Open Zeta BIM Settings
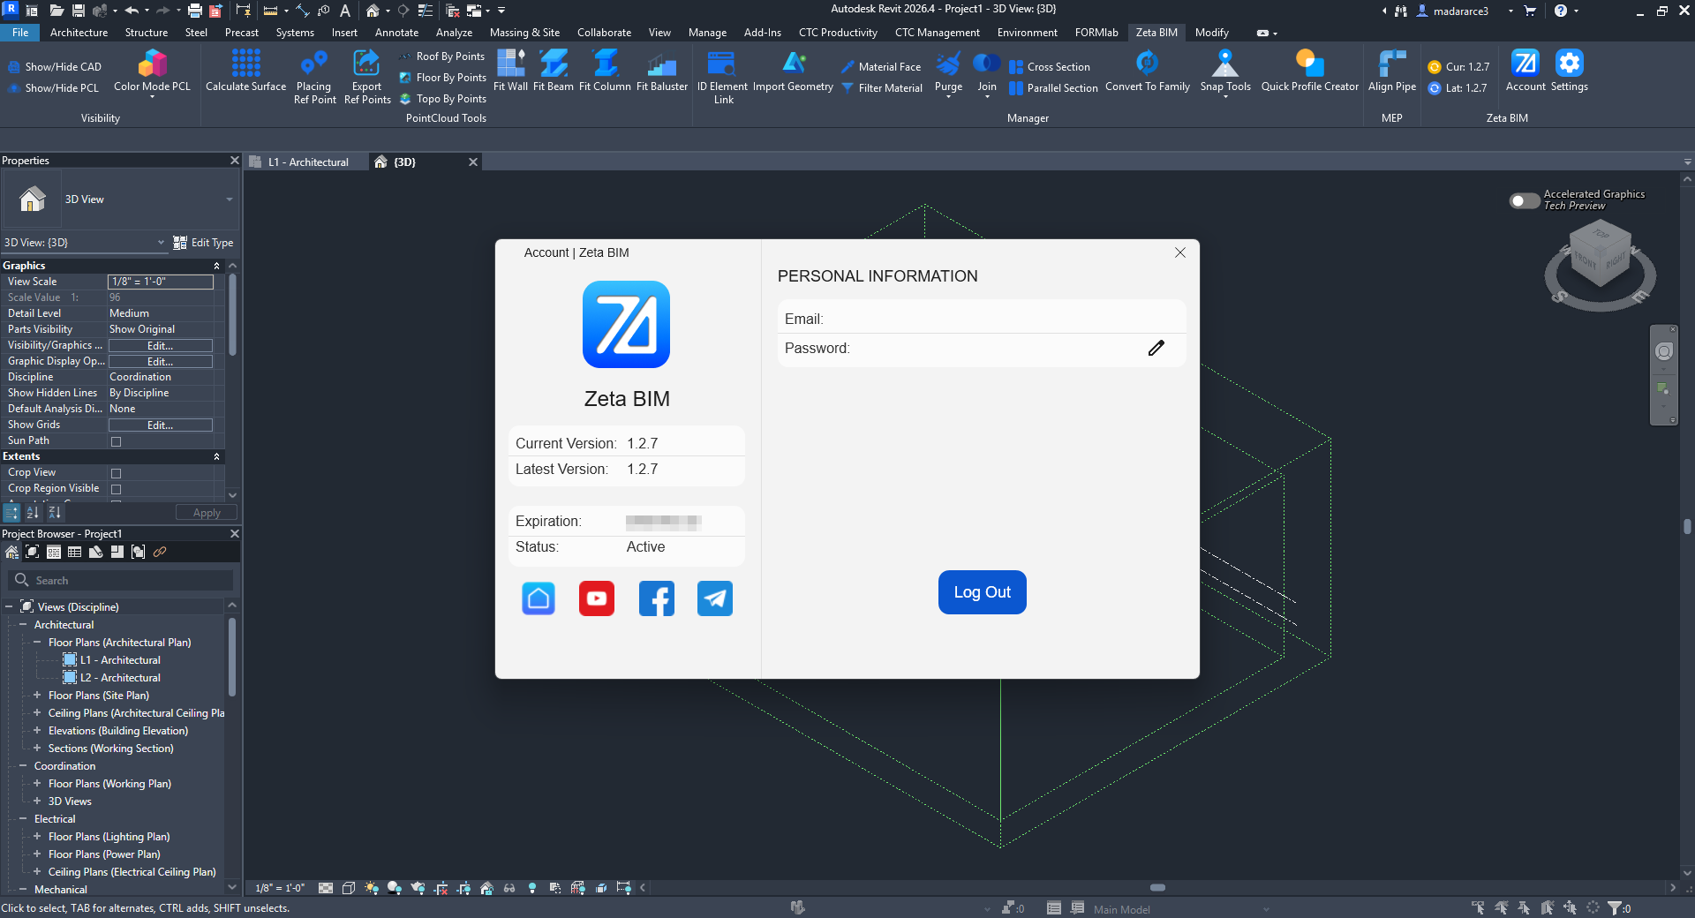 1569,71
